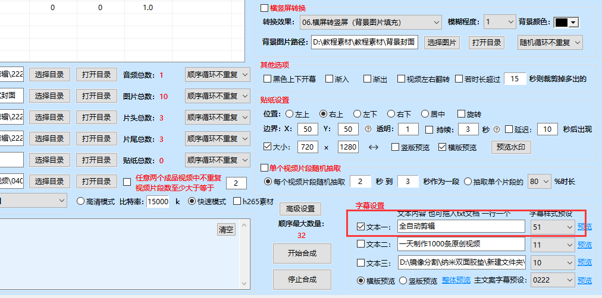Enable 单个视频片段随机抽取 checkbox
Screen dimensions: 602x298
click(265, 168)
